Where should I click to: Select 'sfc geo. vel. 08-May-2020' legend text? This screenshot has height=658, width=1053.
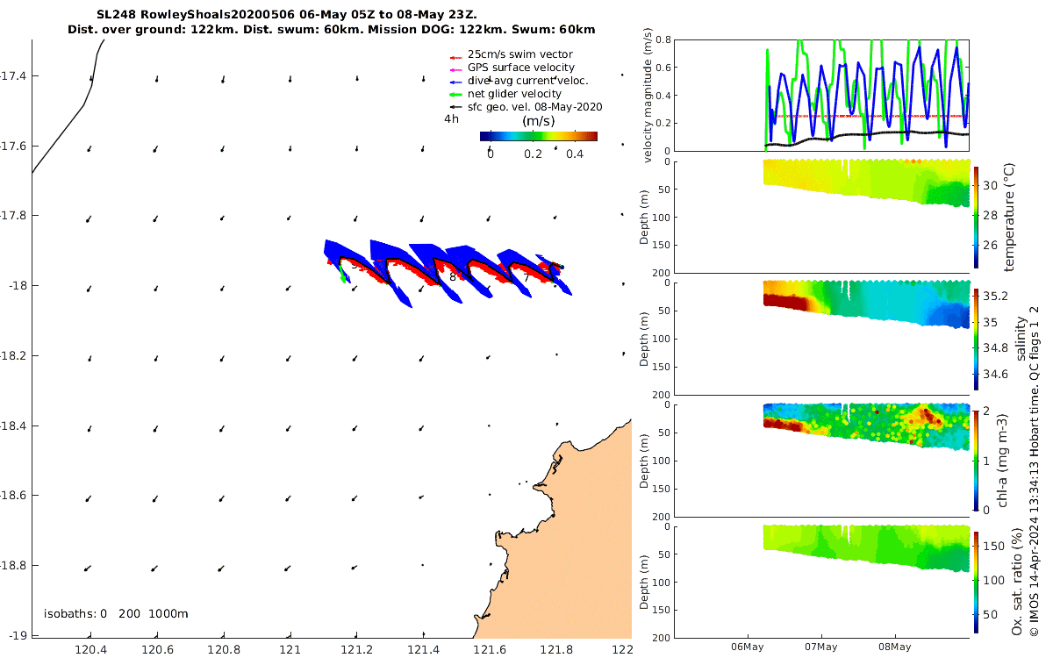[x=534, y=107]
